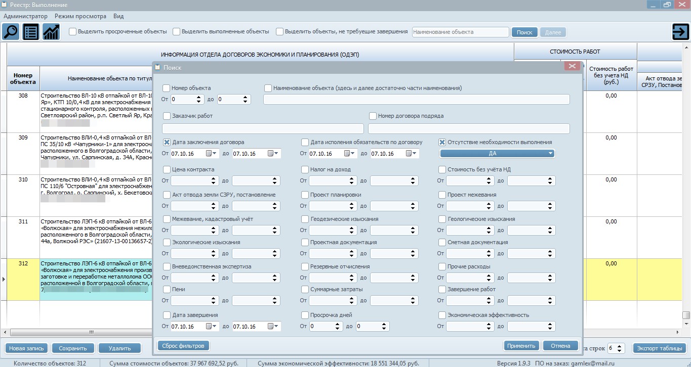Enable Выделить объекты, не требующие завершения
Screen dimensions: 691x367
(x=280, y=31)
